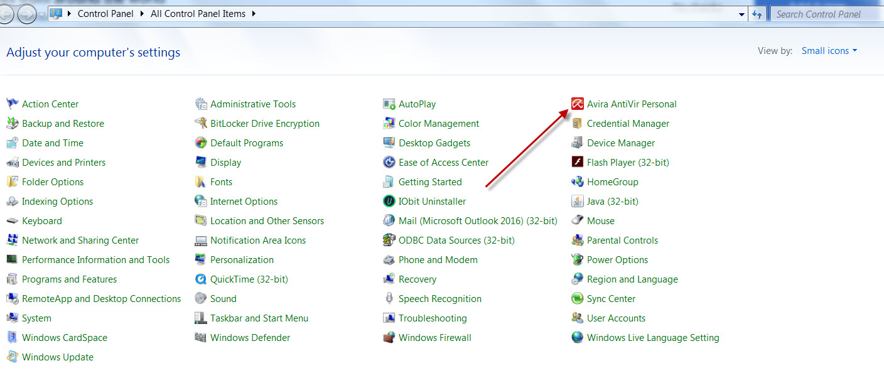Click the Flash Player (32-bit) icon

coord(577,163)
